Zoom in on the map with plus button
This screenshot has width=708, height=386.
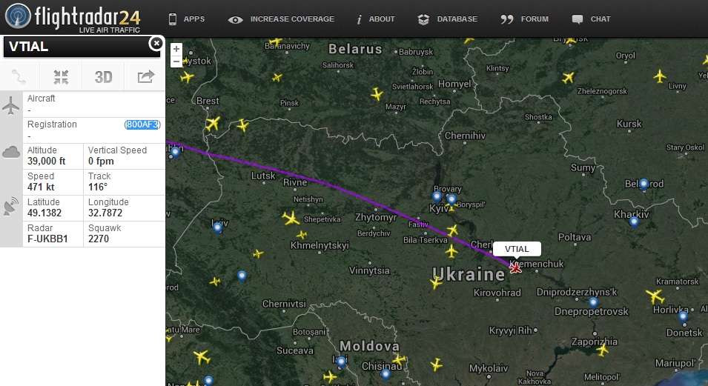[176, 49]
